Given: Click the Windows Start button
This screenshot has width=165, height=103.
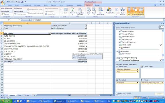Looking at the screenshot, I should (x=6, y=101).
